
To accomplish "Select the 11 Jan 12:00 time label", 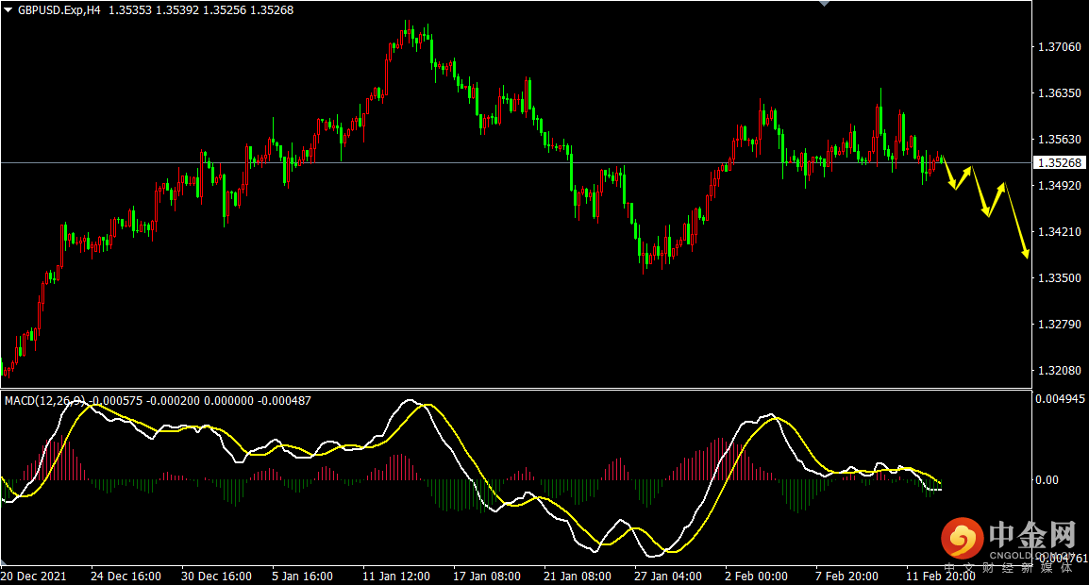I will pos(395,576).
